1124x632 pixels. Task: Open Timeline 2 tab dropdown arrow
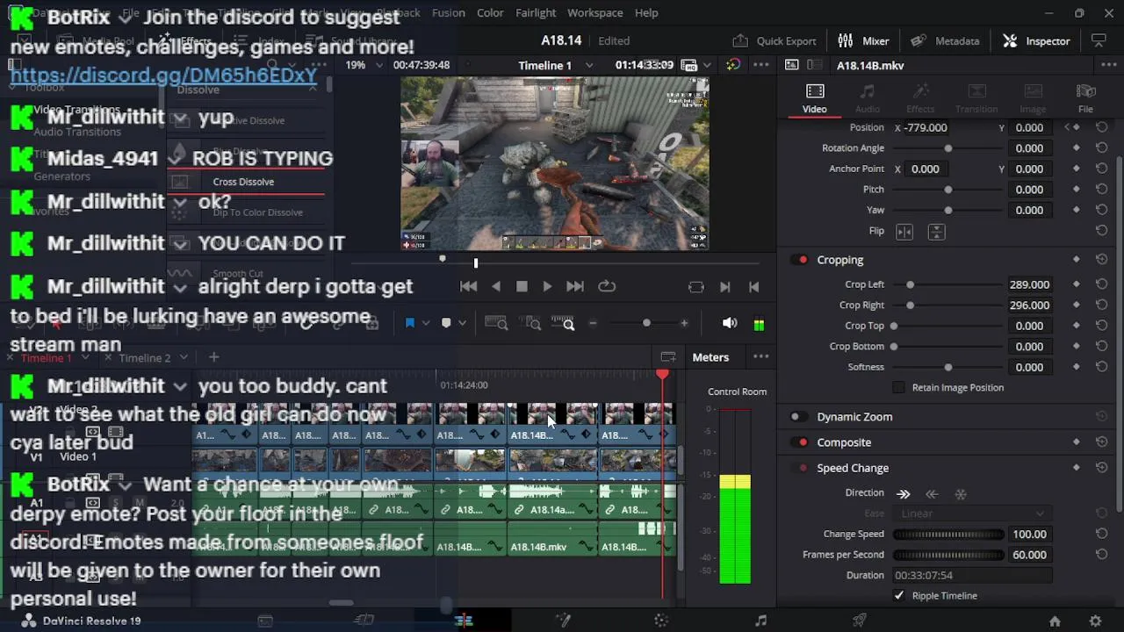pos(184,357)
